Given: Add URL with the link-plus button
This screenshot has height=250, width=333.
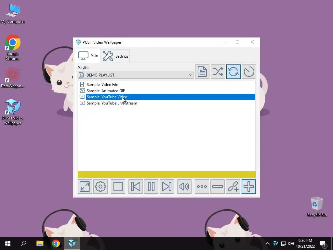Looking at the screenshot, I should pos(233,187).
